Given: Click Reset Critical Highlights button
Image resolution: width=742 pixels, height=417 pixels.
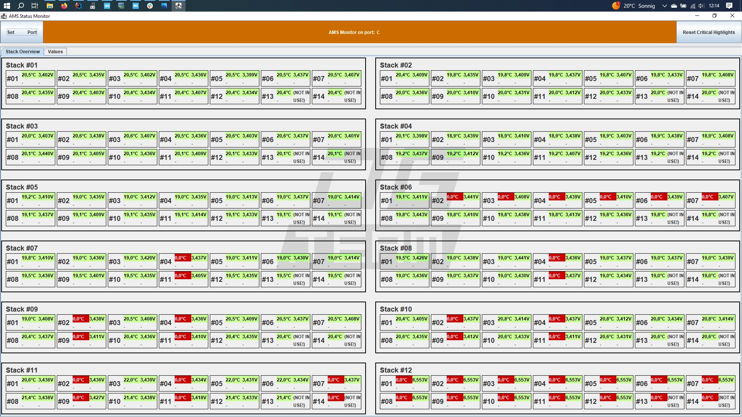Looking at the screenshot, I should pyautogui.click(x=709, y=32).
